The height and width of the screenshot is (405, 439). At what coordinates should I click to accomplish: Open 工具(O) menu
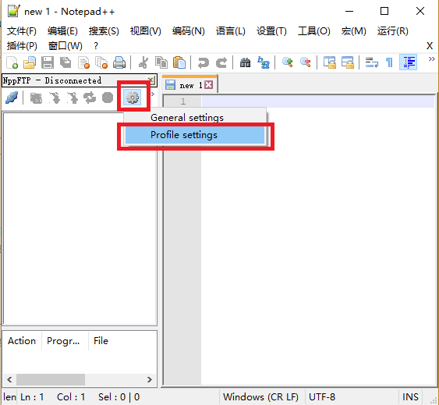pyautogui.click(x=314, y=31)
